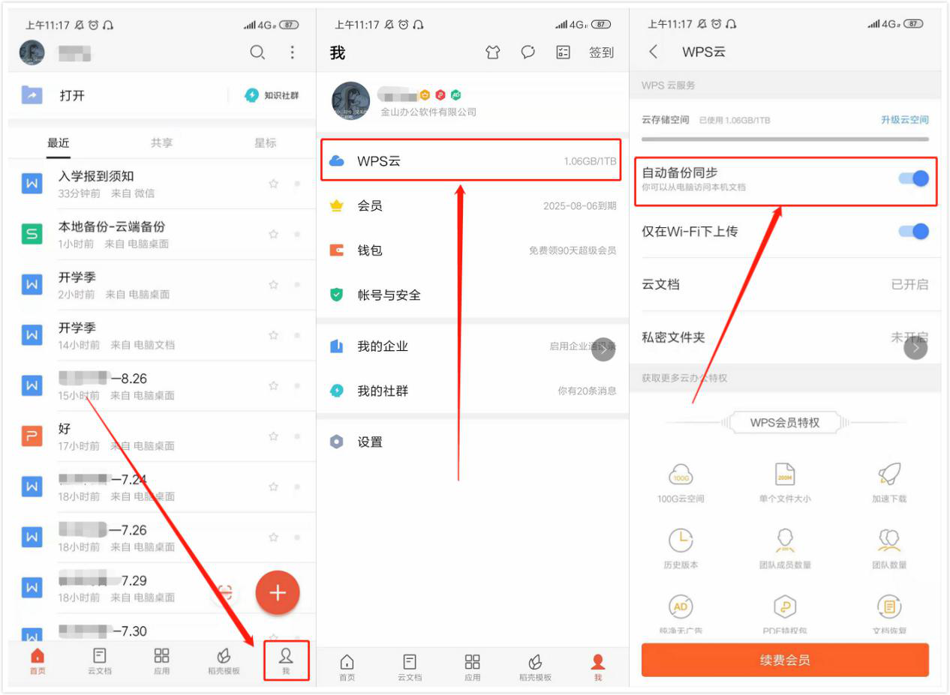
Task: Switch to the 共享 tab
Action: tap(161, 143)
